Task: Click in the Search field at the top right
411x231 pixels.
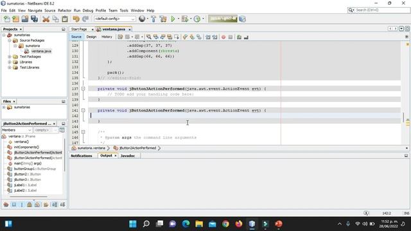Action: pyautogui.click(x=382, y=10)
